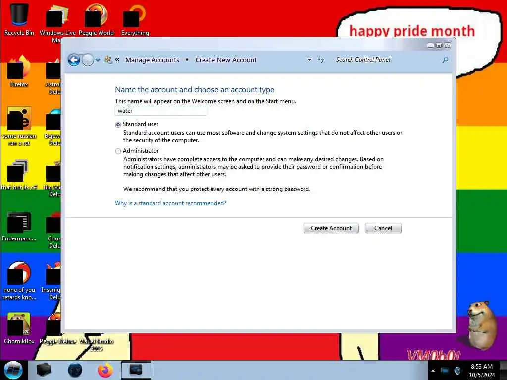Select the thatbutits.c# desktop icon

(x=19, y=174)
